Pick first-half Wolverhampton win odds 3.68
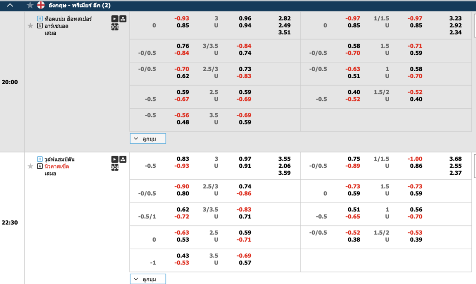The image size is (476, 284). click(x=456, y=159)
